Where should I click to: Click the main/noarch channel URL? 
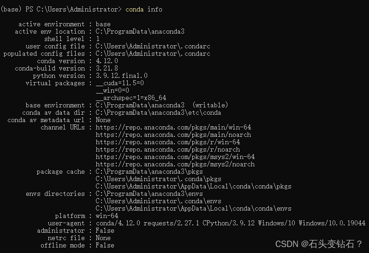tap(173, 135)
